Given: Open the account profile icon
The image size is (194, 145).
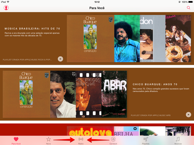Looking at the screenshot, I should pos(6,8).
